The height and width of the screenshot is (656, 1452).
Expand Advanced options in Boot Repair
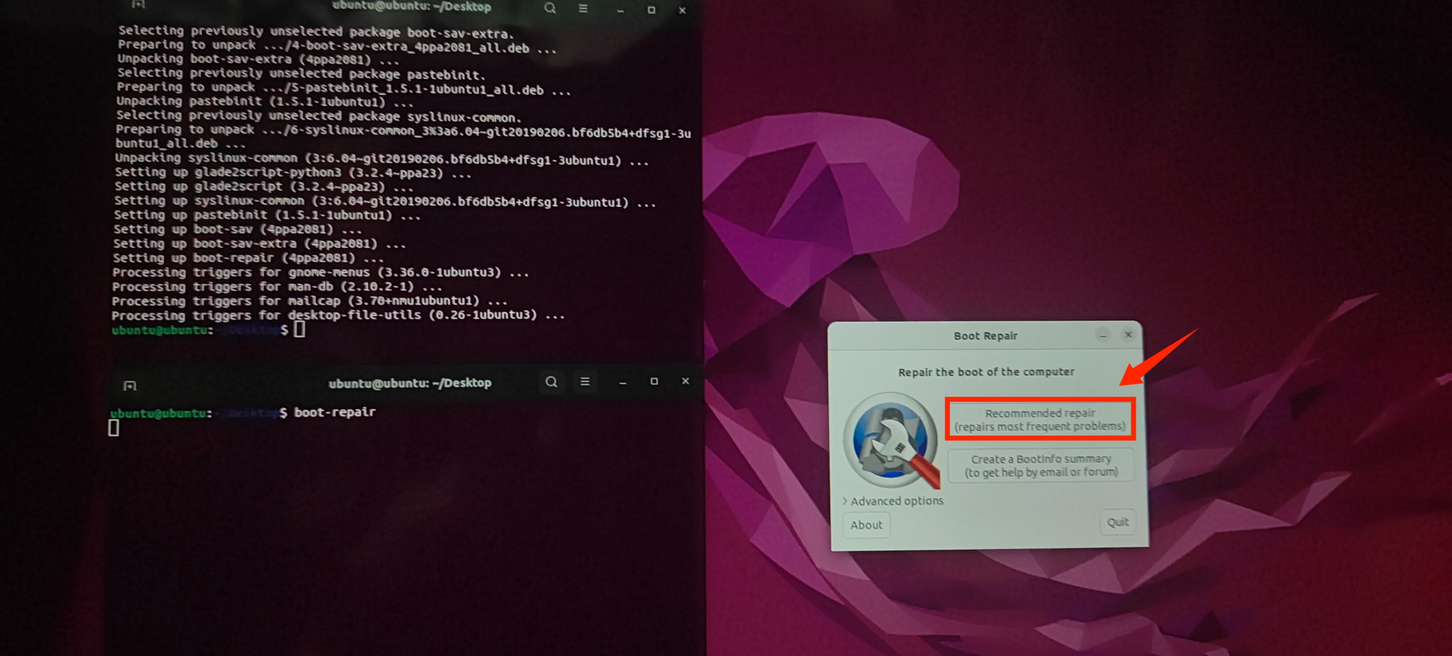click(892, 500)
